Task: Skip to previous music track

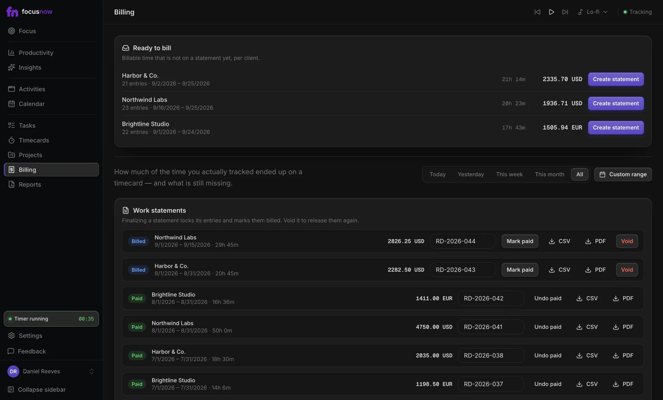Action: click(x=537, y=12)
